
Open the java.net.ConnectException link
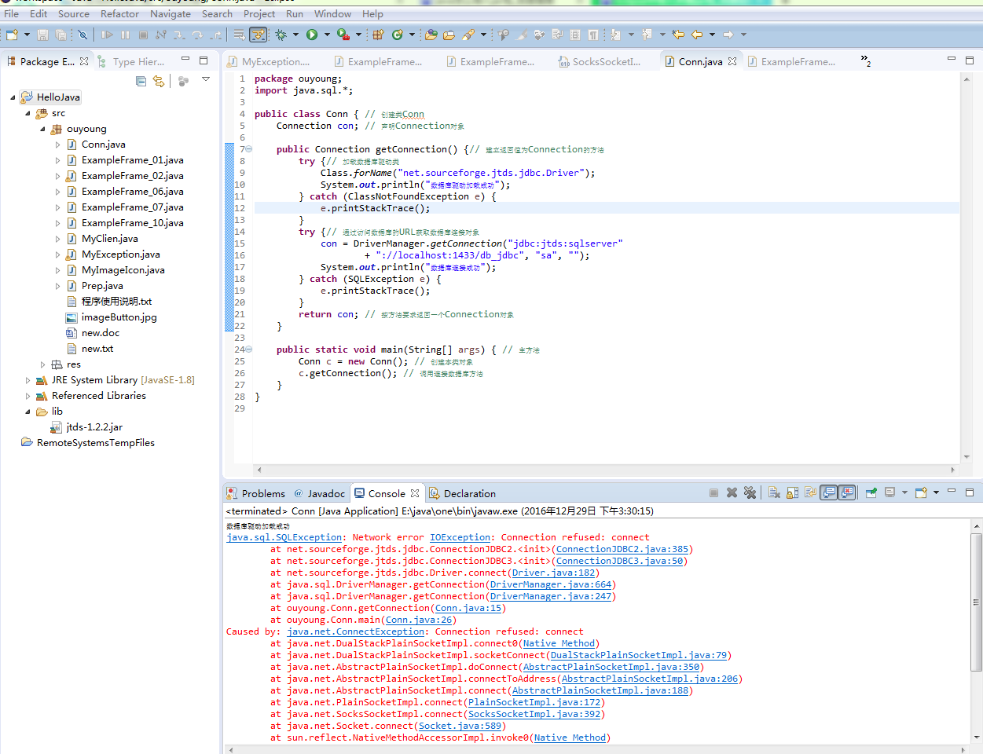(x=356, y=631)
